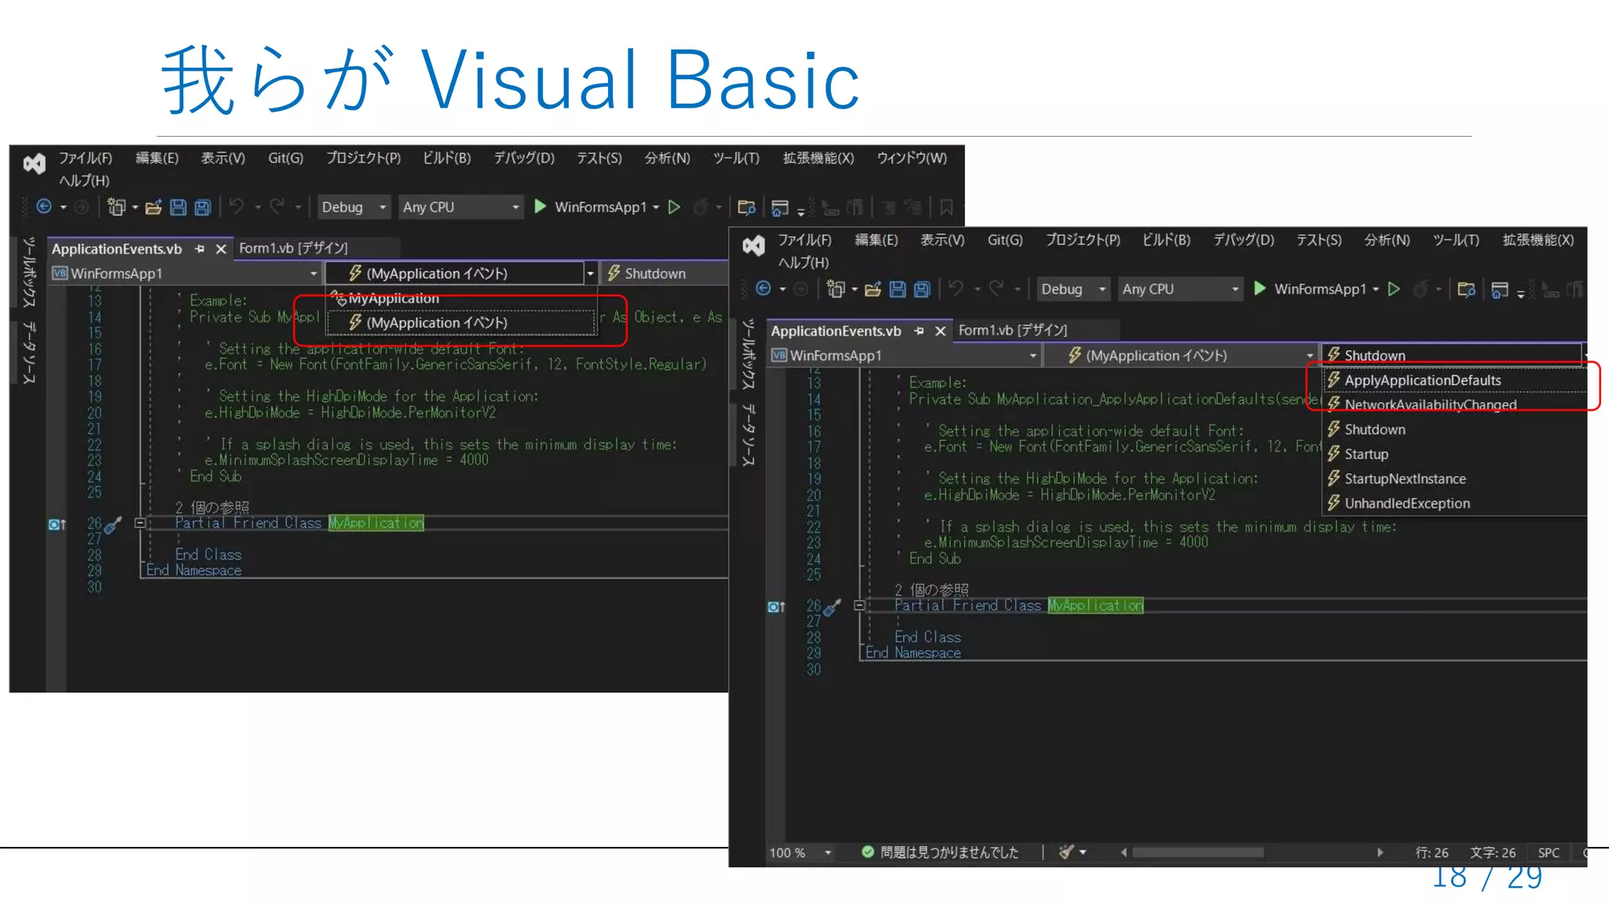Click open file icon in left toolbar

pos(153,207)
